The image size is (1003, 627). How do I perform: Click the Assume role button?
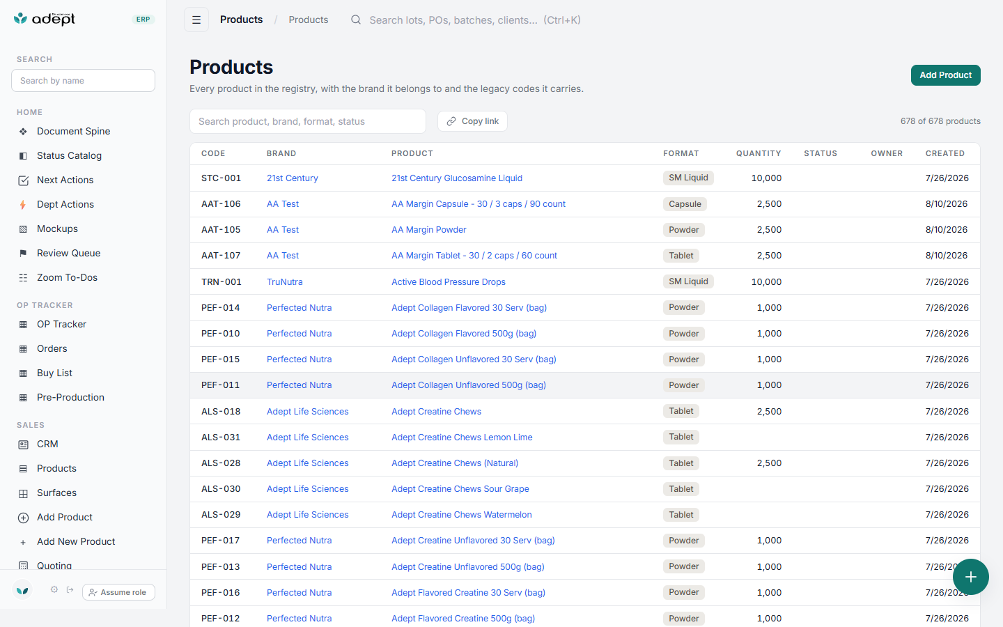coord(118,592)
